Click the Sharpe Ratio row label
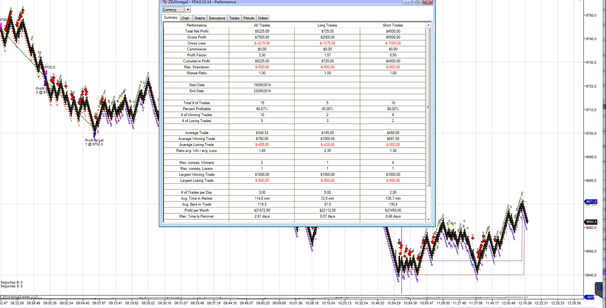Screen dimensions: 606x308 tap(196, 73)
